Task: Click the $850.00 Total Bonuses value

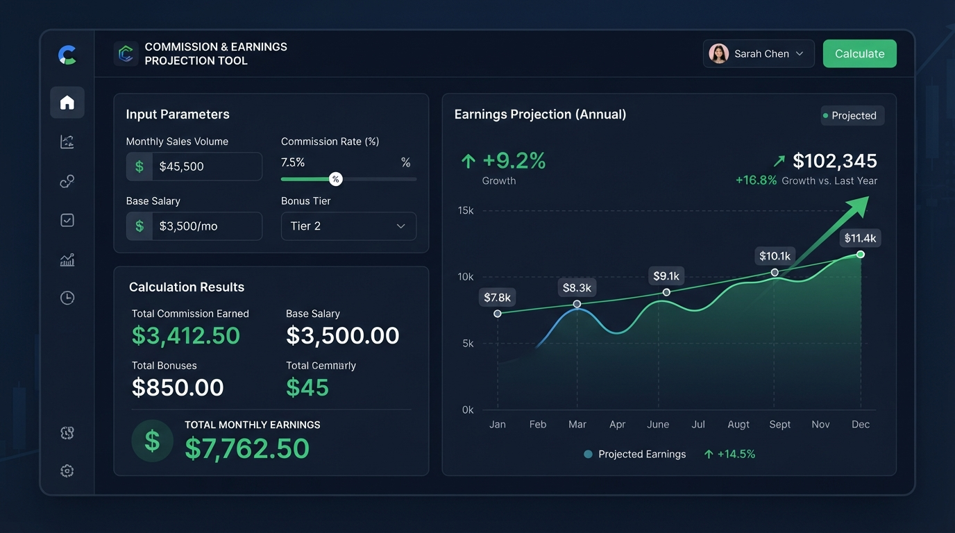Action: [178, 387]
